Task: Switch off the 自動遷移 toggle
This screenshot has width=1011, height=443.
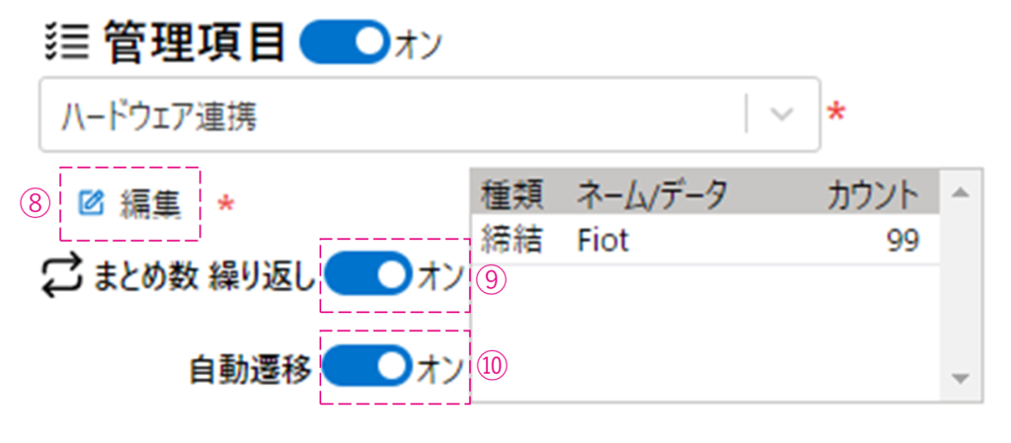Action: coord(368,368)
